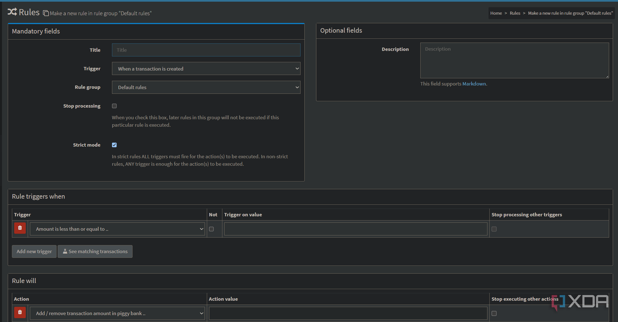Open Rules in the breadcrumb
The image size is (618, 322).
click(515, 13)
